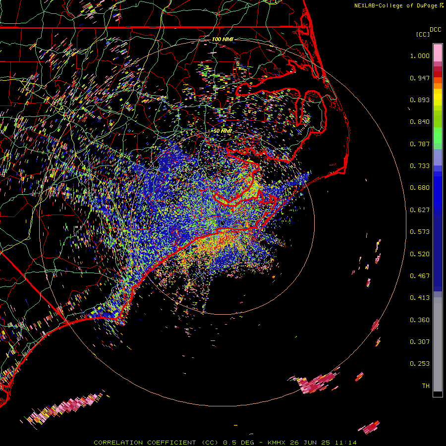Click the 100 NMI range ring label
446x446 pixels.
[223, 39]
